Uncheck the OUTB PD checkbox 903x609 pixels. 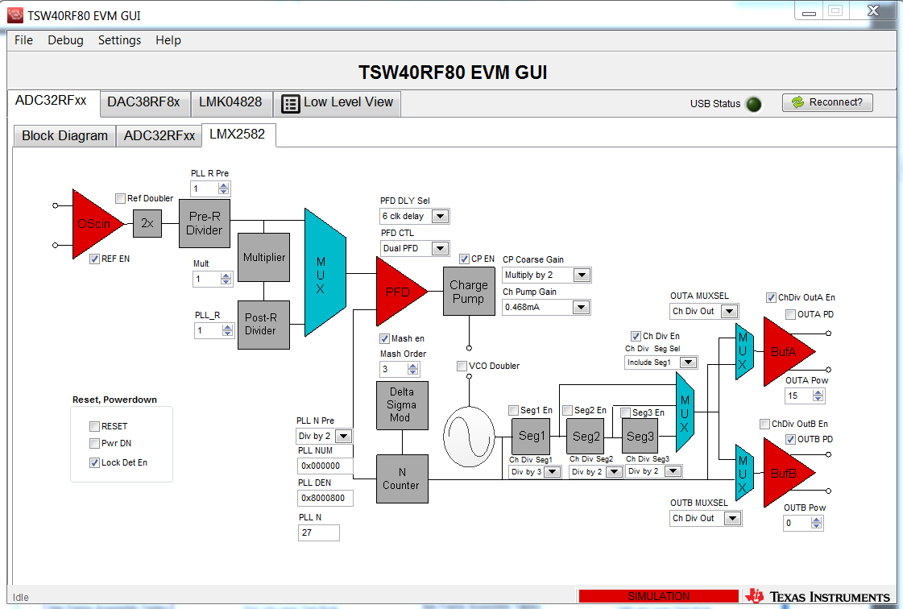tap(790, 439)
